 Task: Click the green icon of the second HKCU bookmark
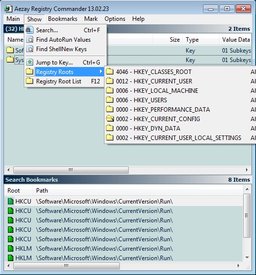click(x=11, y=211)
